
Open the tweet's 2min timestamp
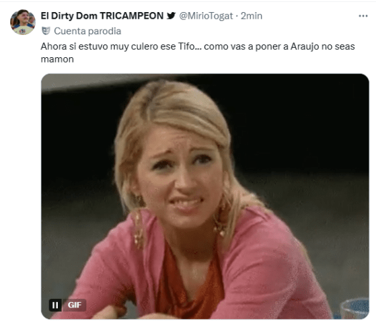(x=252, y=16)
